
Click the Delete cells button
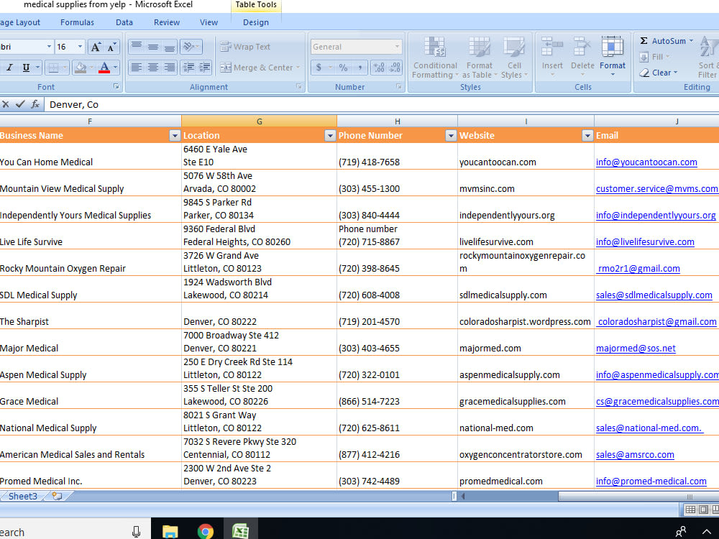(x=582, y=56)
